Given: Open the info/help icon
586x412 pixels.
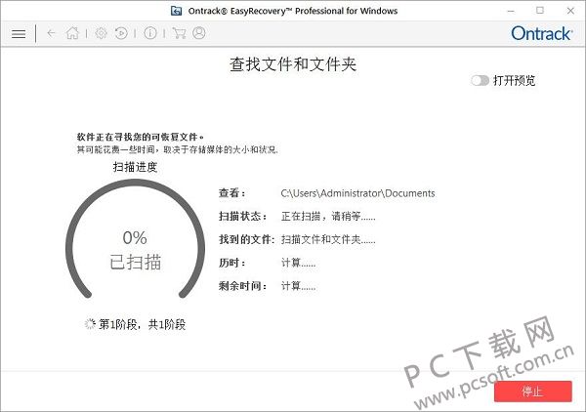Looking at the screenshot, I should pos(150,33).
